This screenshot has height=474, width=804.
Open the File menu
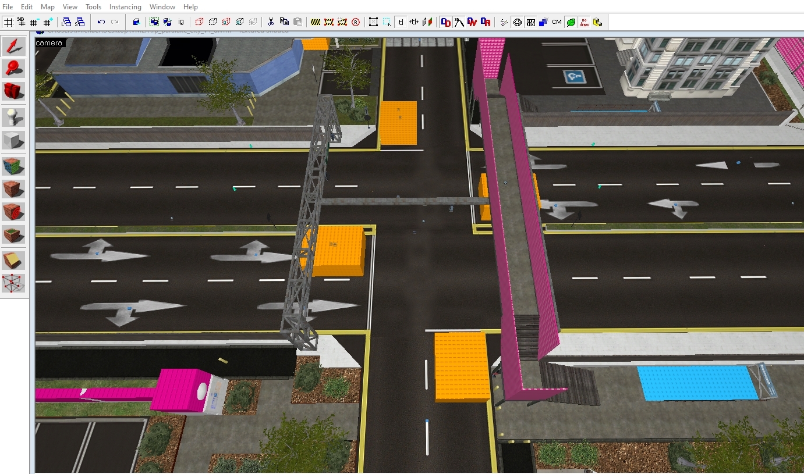point(8,7)
